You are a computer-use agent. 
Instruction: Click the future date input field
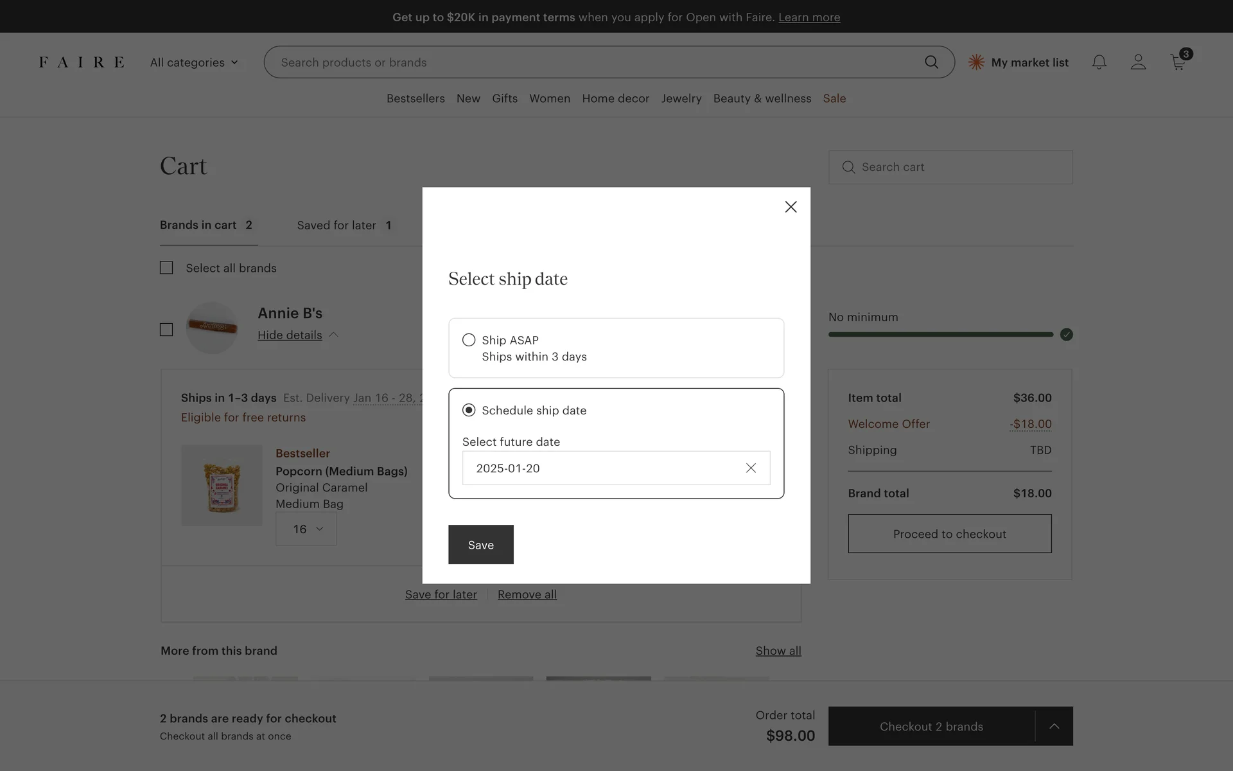click(x=604, y=468)
